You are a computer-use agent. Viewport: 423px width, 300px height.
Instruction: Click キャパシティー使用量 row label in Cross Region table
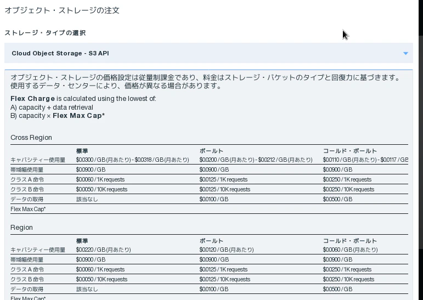coord(38,160)
